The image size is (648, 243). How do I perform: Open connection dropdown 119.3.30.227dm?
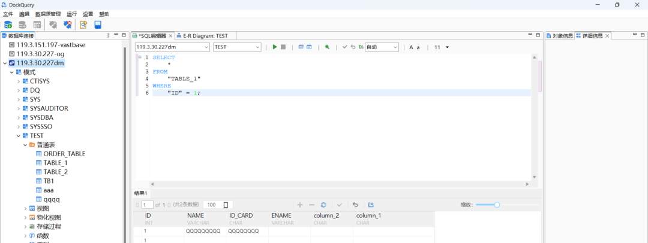tap(173, 47)
